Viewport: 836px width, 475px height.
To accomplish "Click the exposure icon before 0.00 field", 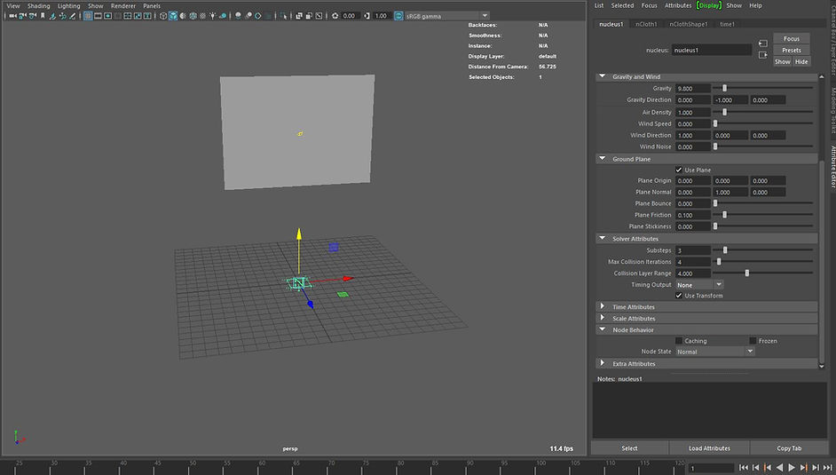I will [335, 16].
